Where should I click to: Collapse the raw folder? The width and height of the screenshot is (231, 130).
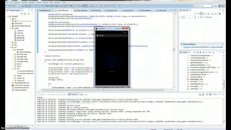point(13,69)
